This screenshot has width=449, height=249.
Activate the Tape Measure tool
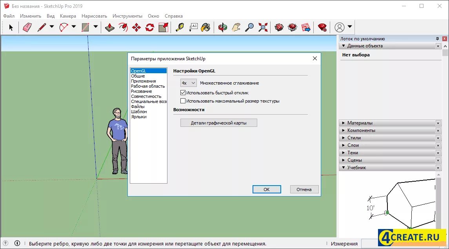click(180, 27)
